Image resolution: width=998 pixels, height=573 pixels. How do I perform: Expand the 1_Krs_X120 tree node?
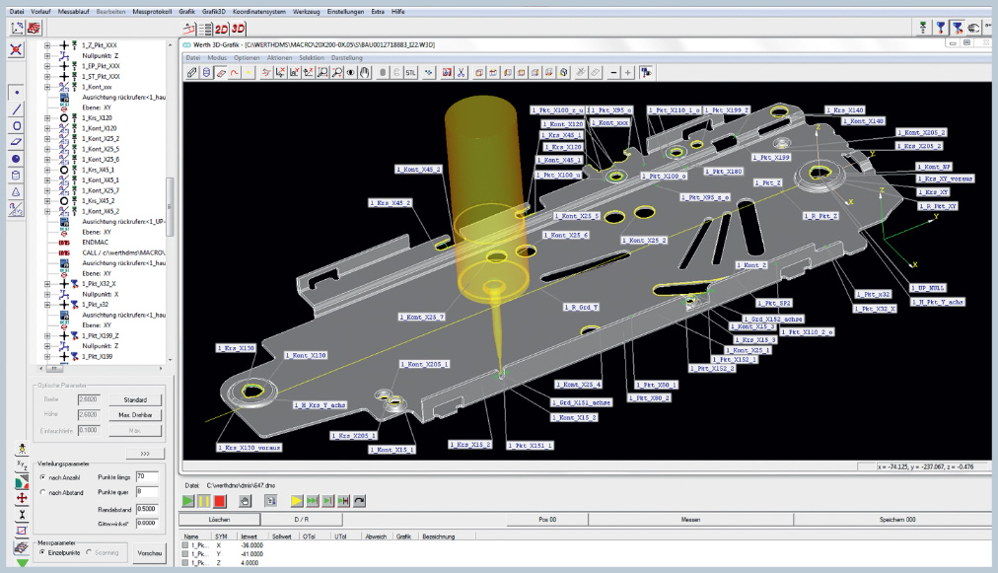(x=47, y=117)
